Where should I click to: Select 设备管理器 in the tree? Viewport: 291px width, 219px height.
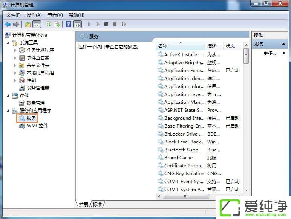tap(38, 88)
